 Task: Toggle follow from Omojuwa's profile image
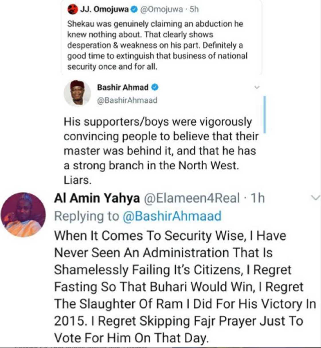tap(73, 9)
